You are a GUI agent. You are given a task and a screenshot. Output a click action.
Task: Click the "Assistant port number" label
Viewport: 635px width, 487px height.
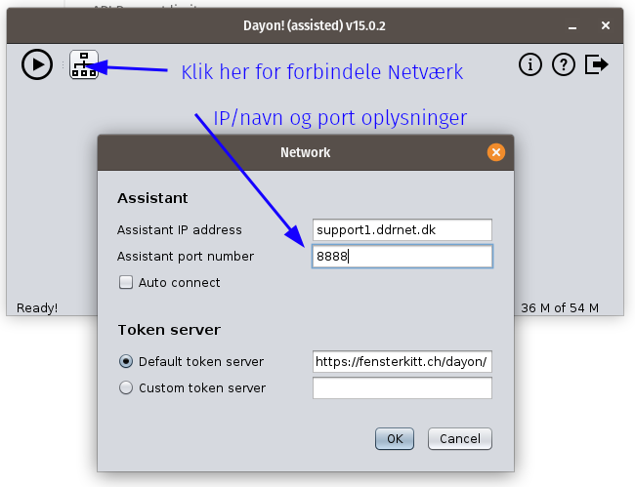tap(186, 256)
